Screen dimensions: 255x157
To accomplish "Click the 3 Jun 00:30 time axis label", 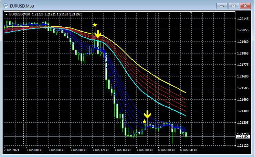I will pos(34,150).
